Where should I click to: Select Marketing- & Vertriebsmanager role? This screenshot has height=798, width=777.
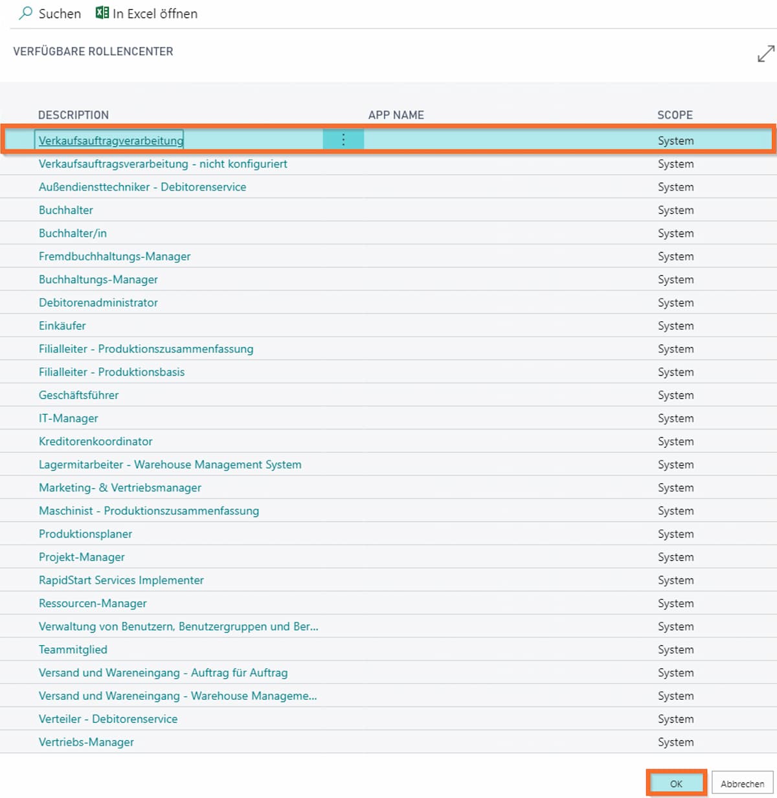pos(120,488)
